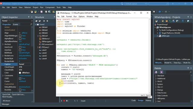The image size is (193, 109).
Task: Click the clBtnFace color swatch
Action: click(20, 73)
